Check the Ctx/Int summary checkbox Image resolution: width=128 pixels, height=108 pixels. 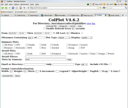(x=27, y=45)
